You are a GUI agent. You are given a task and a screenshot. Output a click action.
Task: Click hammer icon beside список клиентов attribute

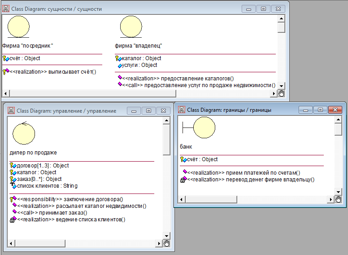point(13,185)
